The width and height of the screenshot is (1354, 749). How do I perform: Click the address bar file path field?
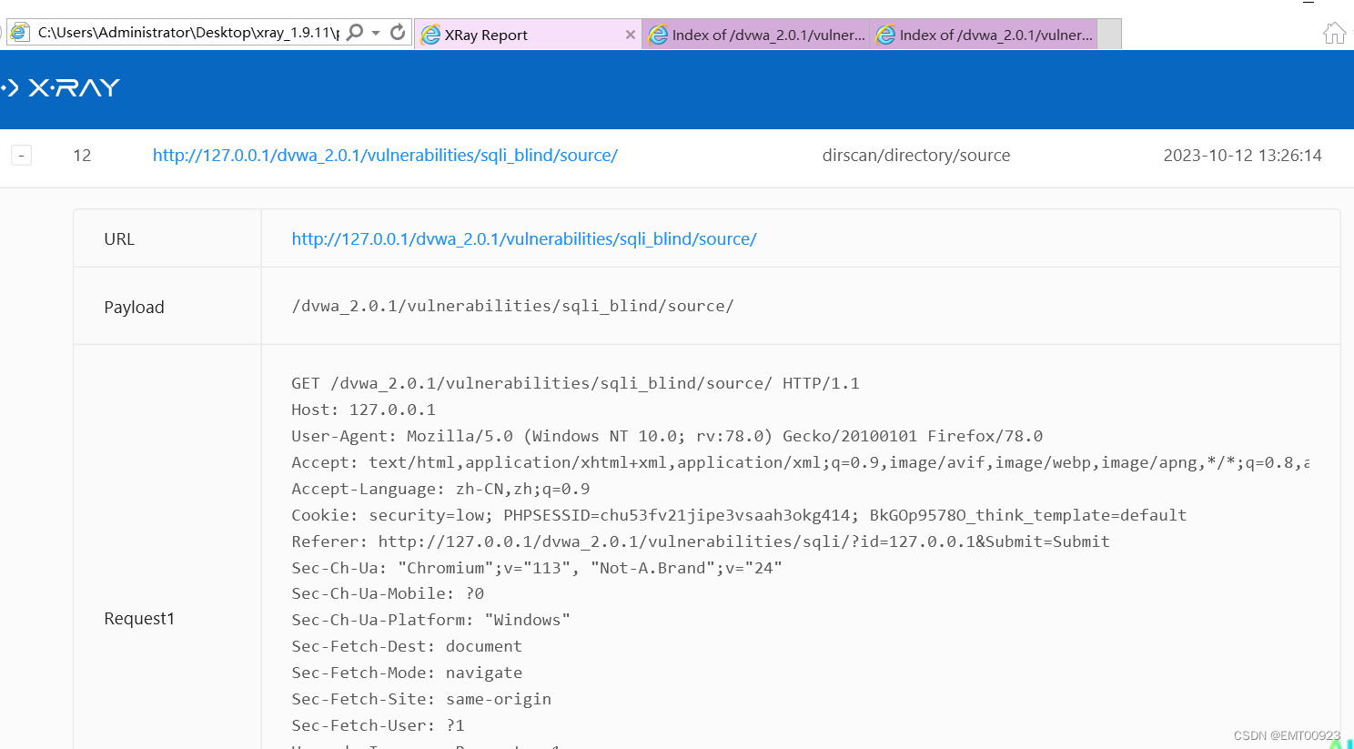click(x=188, y=33)
